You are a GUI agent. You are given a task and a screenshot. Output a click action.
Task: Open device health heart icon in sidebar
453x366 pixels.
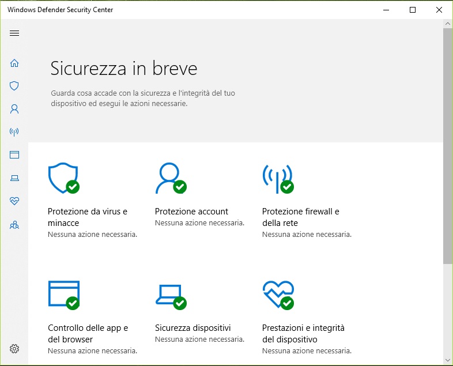tap(14, 201)
